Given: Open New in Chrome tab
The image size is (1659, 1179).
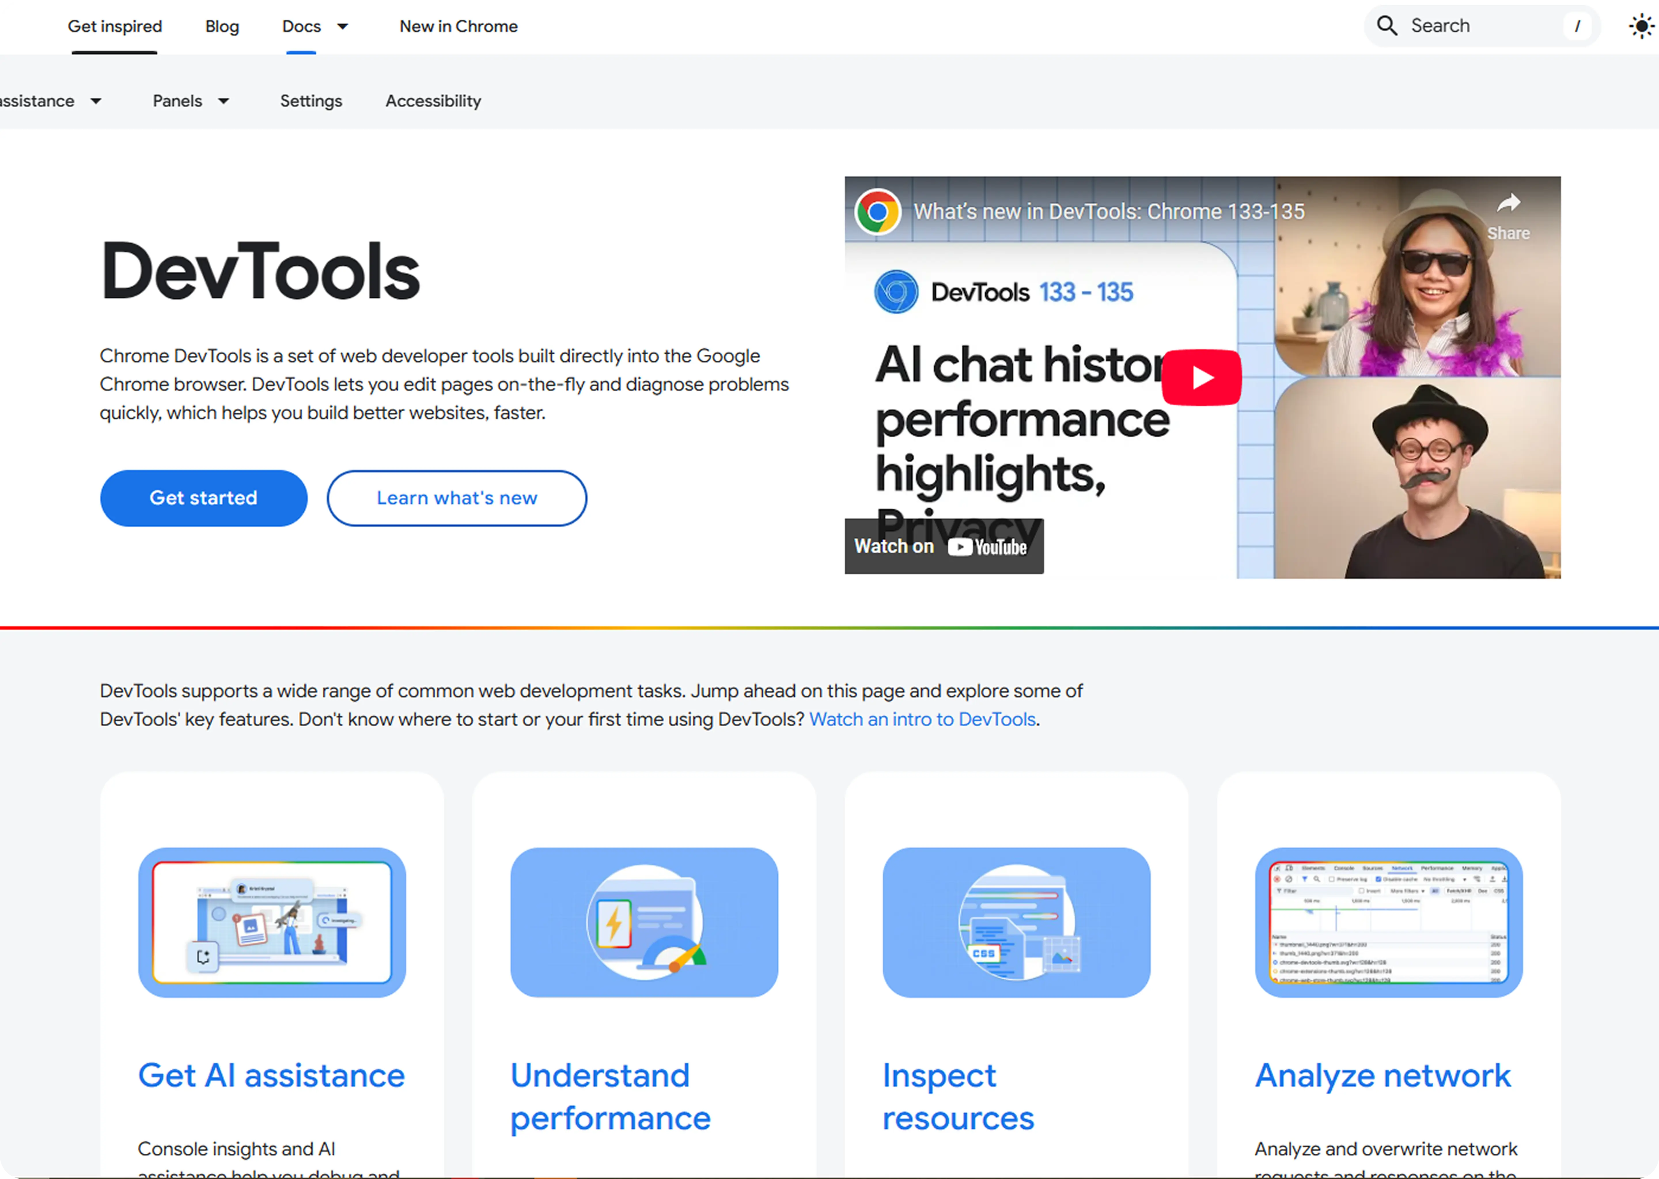Looking at the screenshot, I should 458,27.
